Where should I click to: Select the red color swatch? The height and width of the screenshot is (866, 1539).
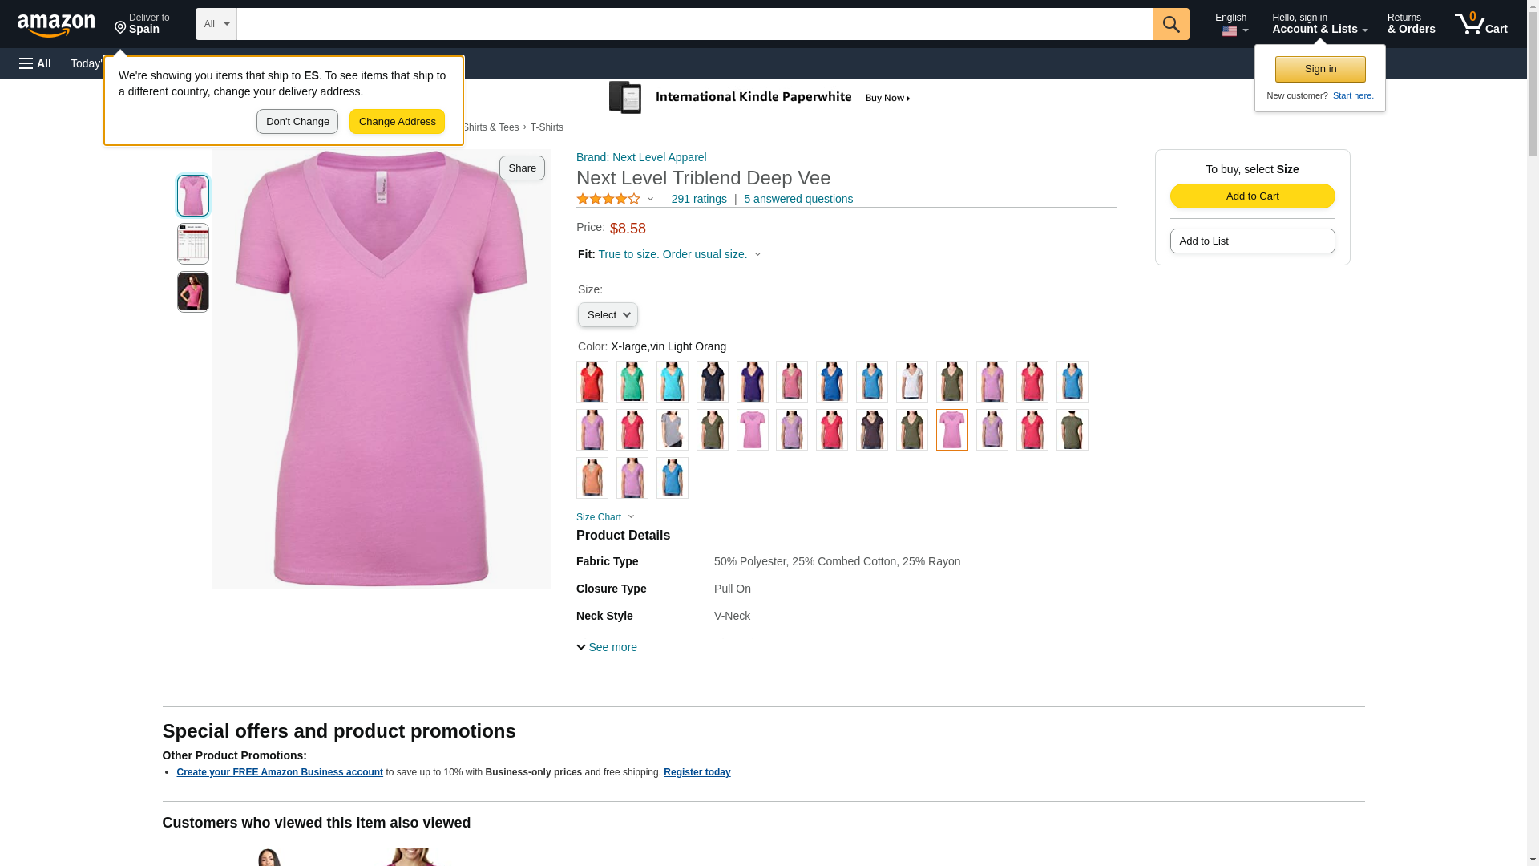(x=592, y=382)
